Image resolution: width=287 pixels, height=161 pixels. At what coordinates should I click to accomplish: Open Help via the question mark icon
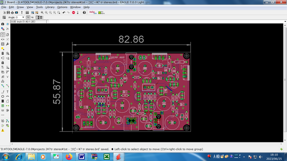(84, 12)
